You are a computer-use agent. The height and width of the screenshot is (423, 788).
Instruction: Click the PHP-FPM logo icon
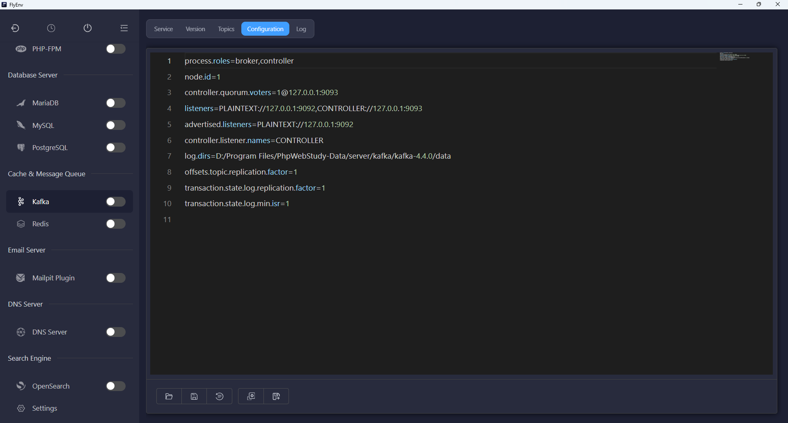click(21, 49)
